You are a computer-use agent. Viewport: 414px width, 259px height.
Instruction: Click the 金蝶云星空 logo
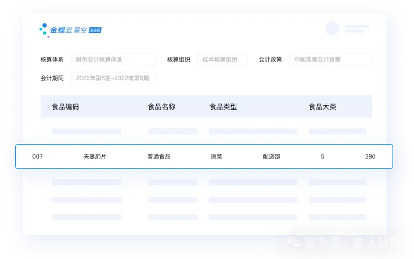(70, 30)
